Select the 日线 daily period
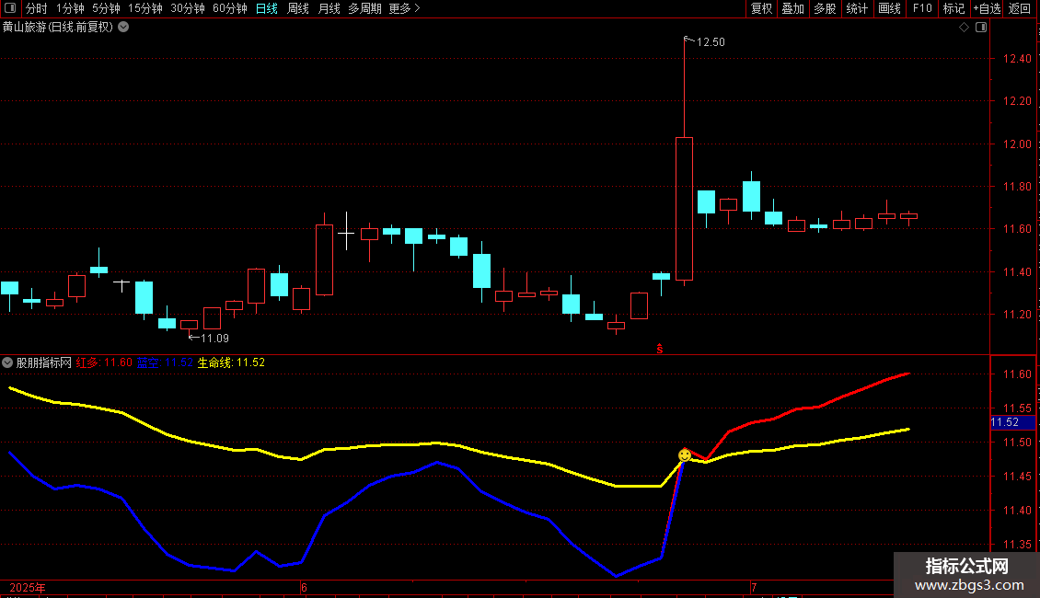Screen dimensions: 1040x598 pyautogui.click(x=267, y=8)
